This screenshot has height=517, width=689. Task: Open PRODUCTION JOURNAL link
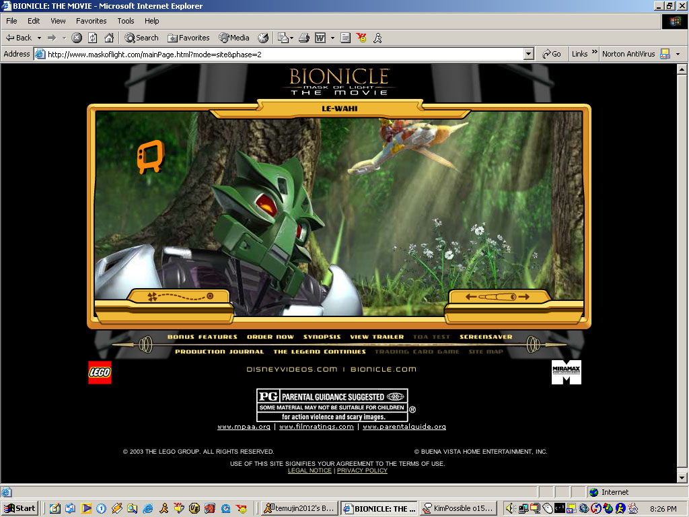pos(219,351)
